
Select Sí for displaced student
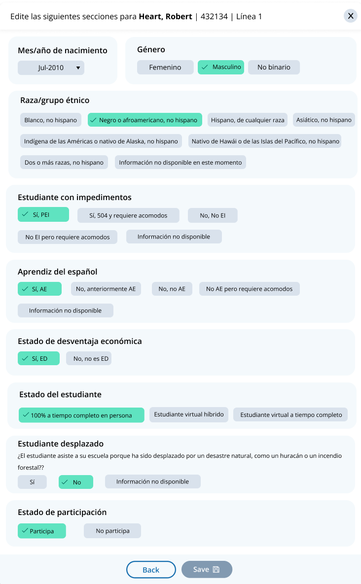pos(32,481)
